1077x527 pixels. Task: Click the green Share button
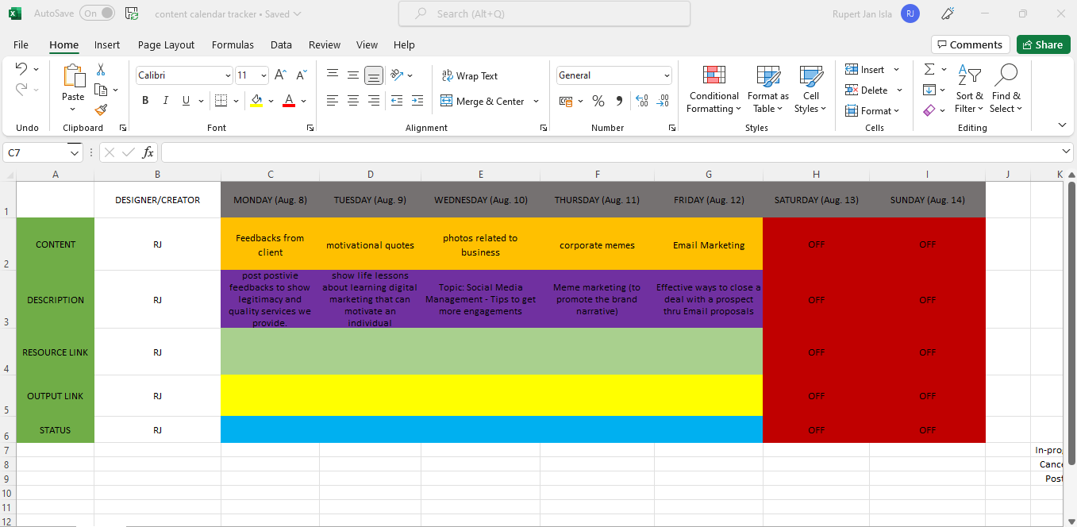pyautogui.click(x=1044, y=44)
